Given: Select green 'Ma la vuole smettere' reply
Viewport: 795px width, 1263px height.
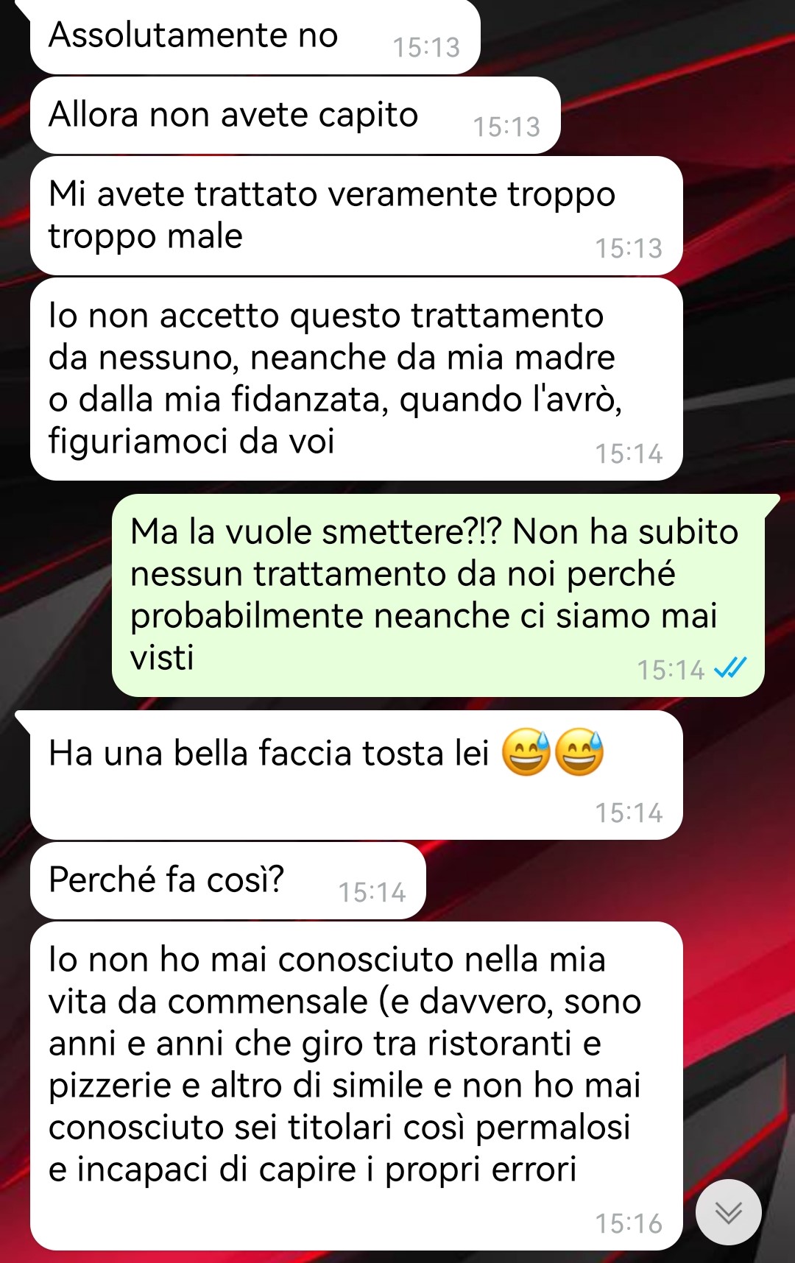Looking at the screenshot, I should click(x=438, y=595).
